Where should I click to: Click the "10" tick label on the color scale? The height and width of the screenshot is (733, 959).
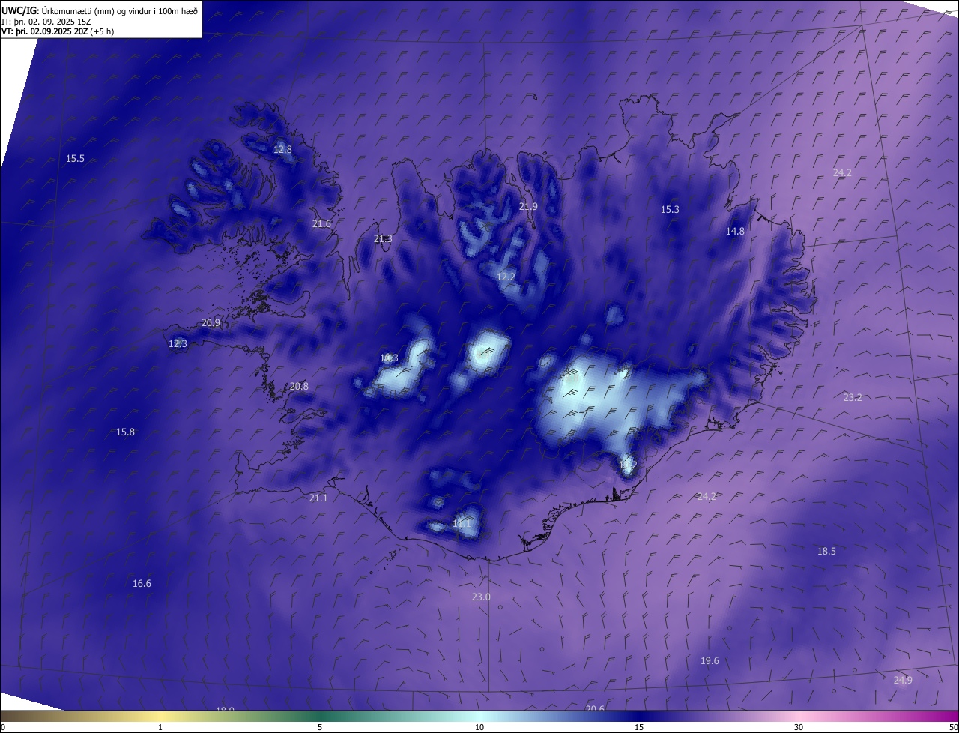click(x=479, y=727)
